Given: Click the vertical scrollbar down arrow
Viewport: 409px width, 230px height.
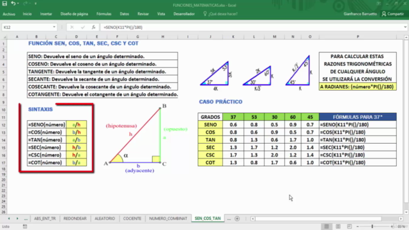Looking at the screenshot, I should (x=406, y=212).
